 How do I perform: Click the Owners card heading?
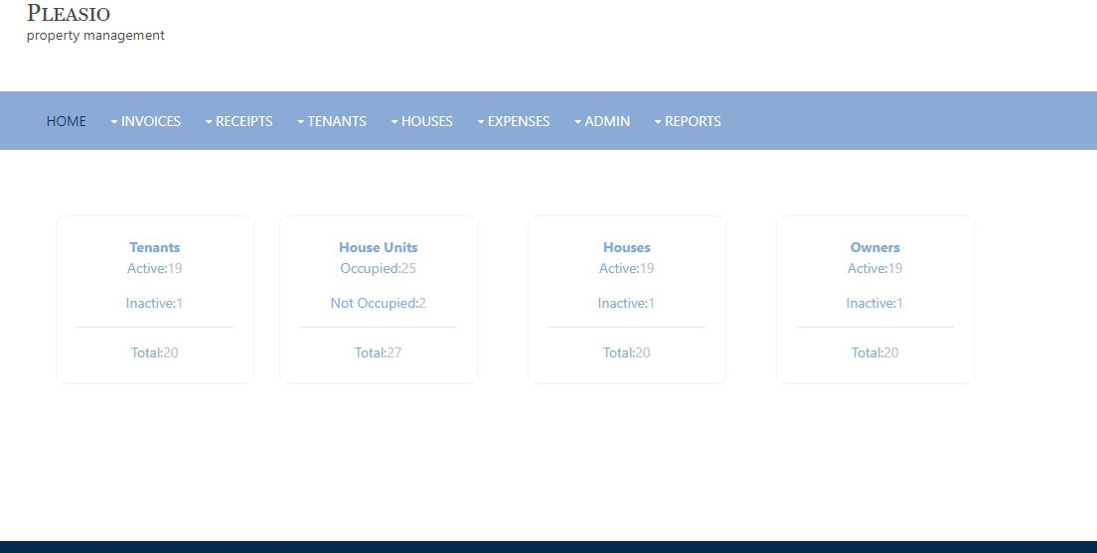point(875,247)
